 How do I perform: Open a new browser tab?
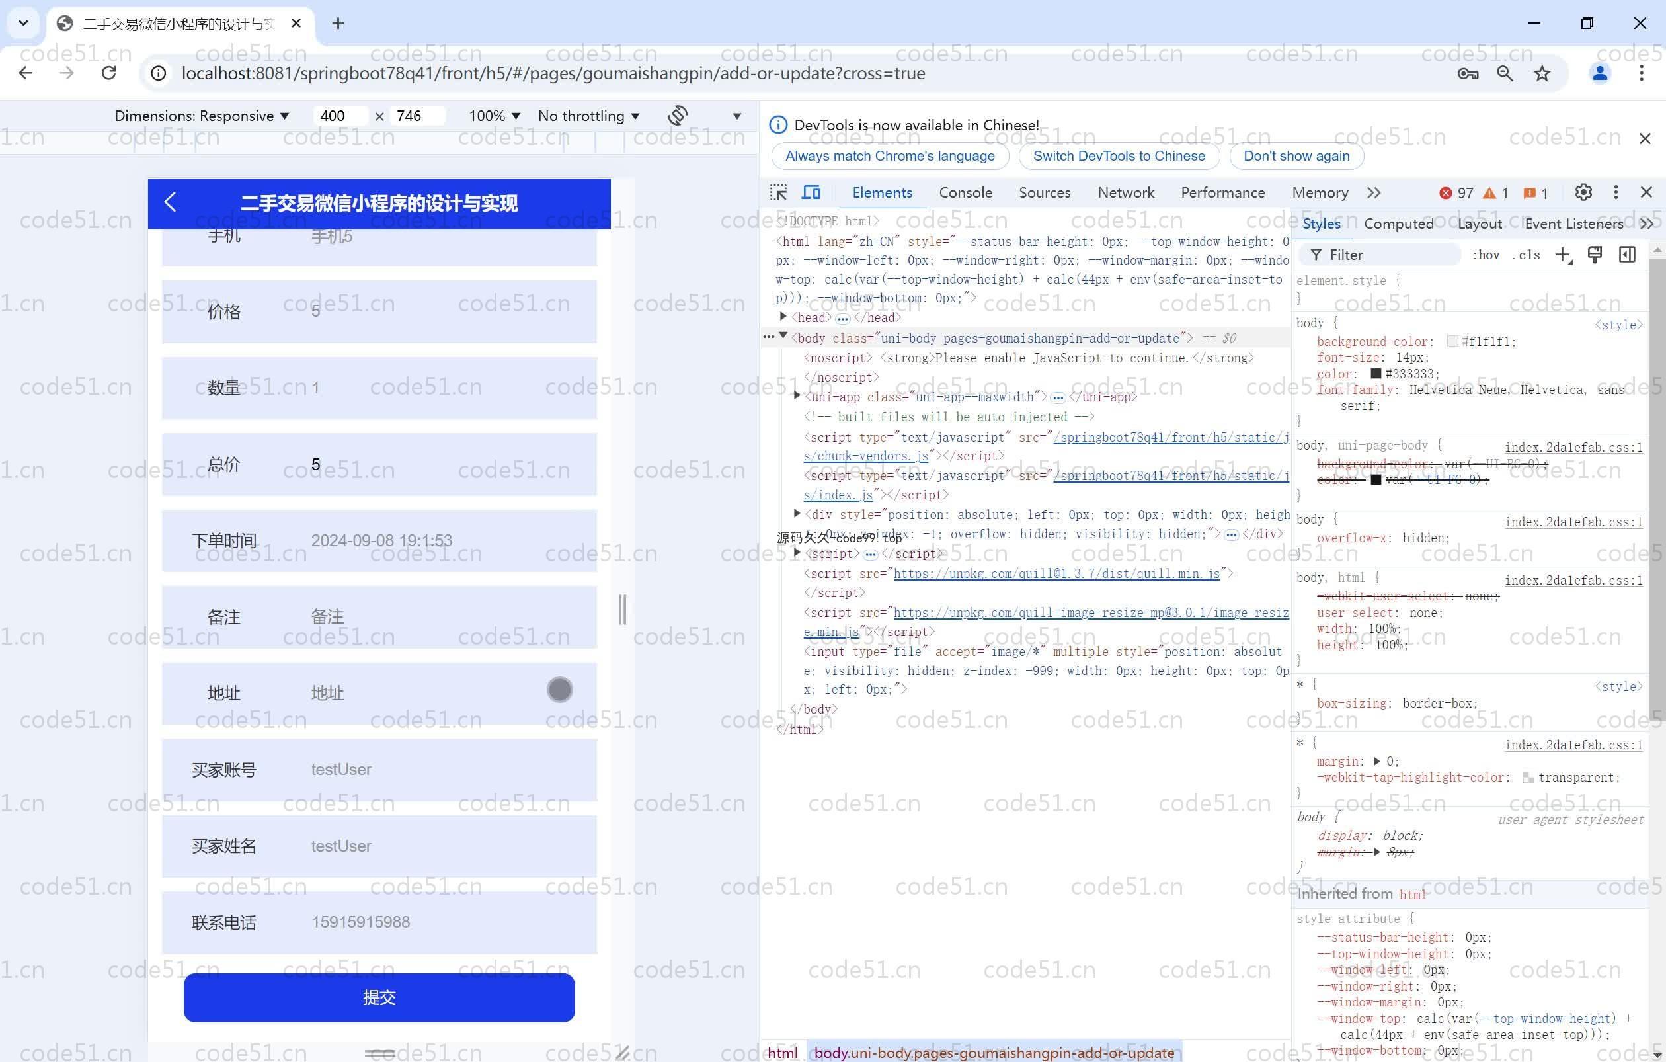pyautogui.click(x=338, y=24)
